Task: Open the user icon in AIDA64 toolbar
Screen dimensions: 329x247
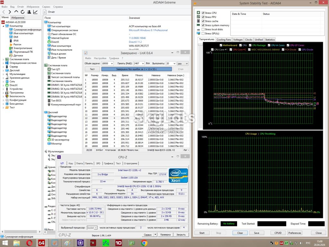Action: coord(29,12)
